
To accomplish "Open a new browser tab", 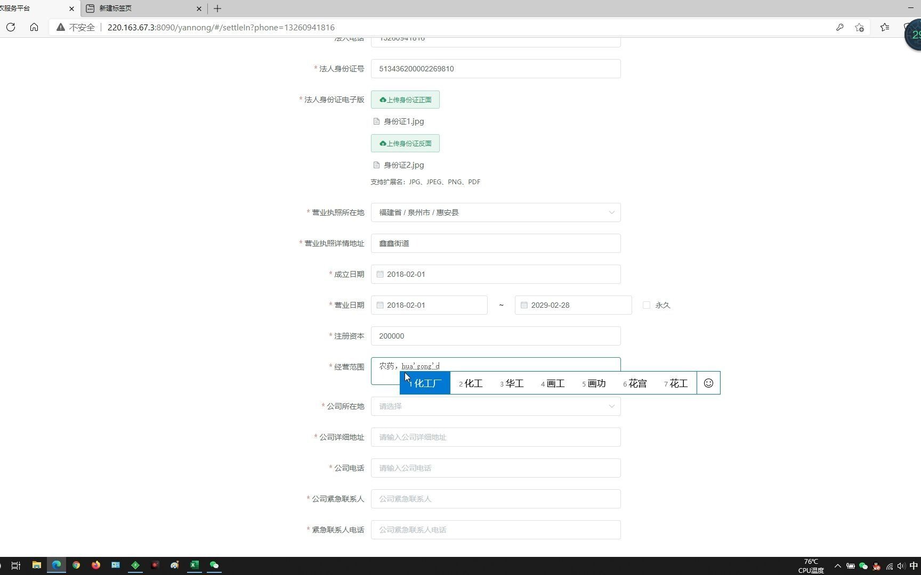I will pos(217,9).
